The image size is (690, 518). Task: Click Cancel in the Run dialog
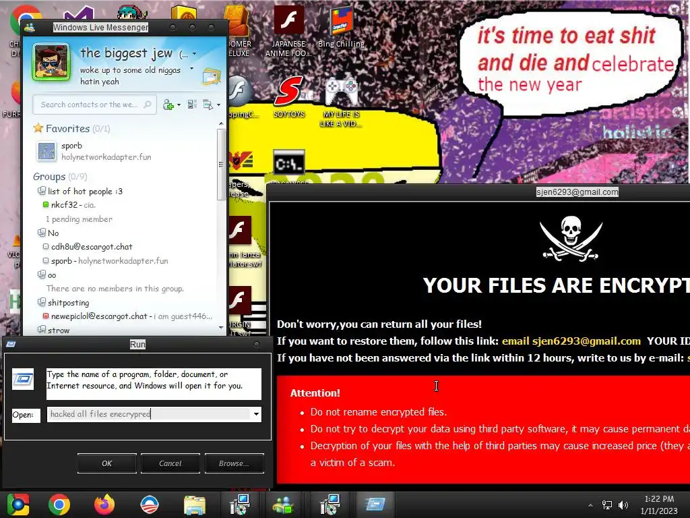[170, 463]
